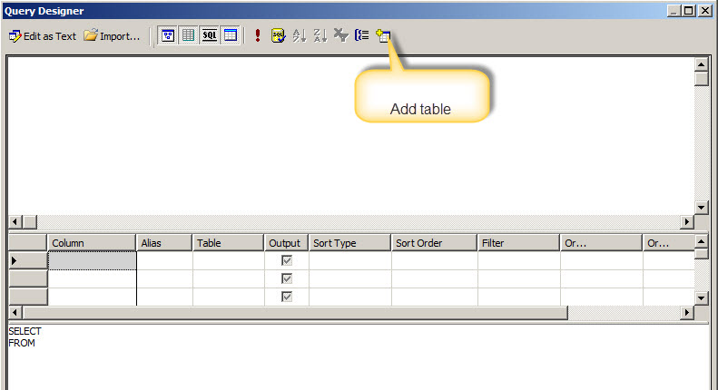The width and height of the screenshot is (718, 390).
Task: Select the Output column header
Action: click(x=286, y=243)
